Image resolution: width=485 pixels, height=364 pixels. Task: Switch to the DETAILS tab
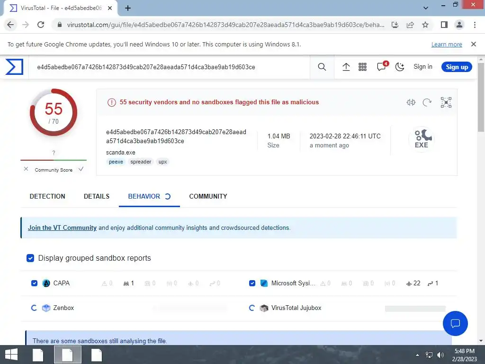tap(97, 196)
